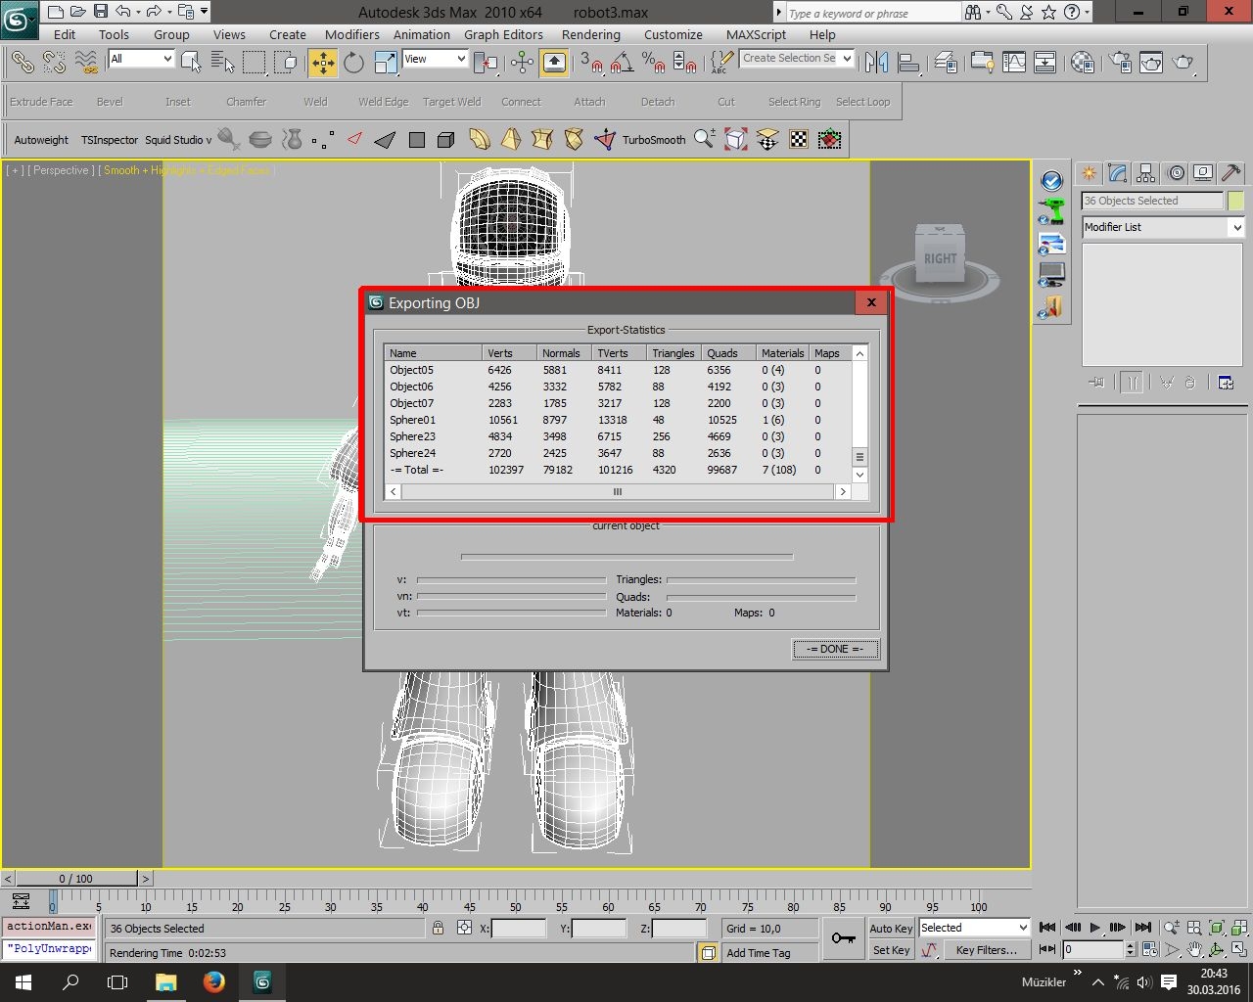Enable Set Key mode
Image resolution: width=1253 pixels, height=1002 pixels.
coord(890,949)
